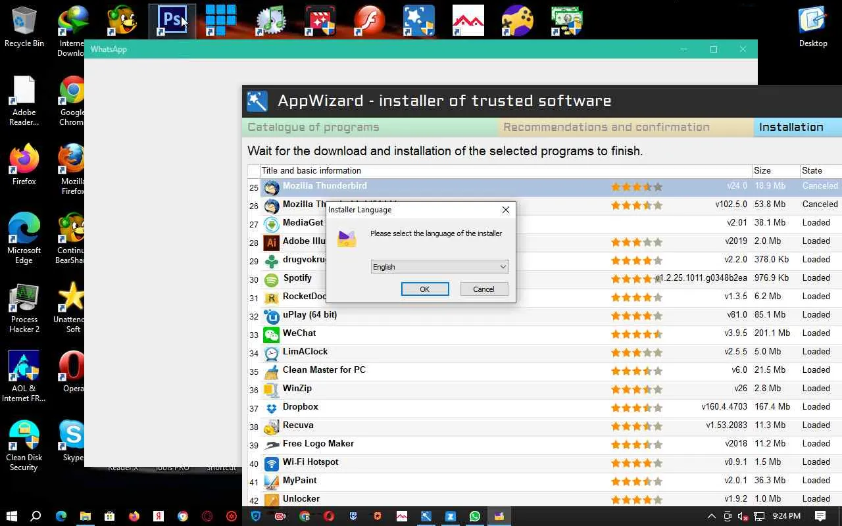Image resolution: width=842 pixels, height=526 pixels.
Task: Select the Adobe Reader desktop shortcut
Action: point(24,101)
